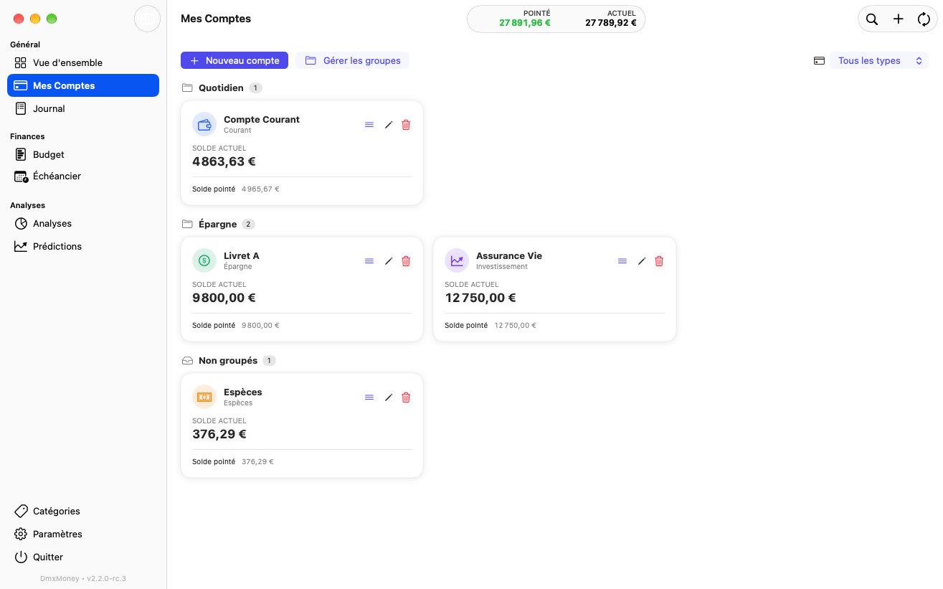Select Mes Comptes in the sidebar
Image resolution: width=943 pixels, height=589 pixels.
(x=83, y=85)
